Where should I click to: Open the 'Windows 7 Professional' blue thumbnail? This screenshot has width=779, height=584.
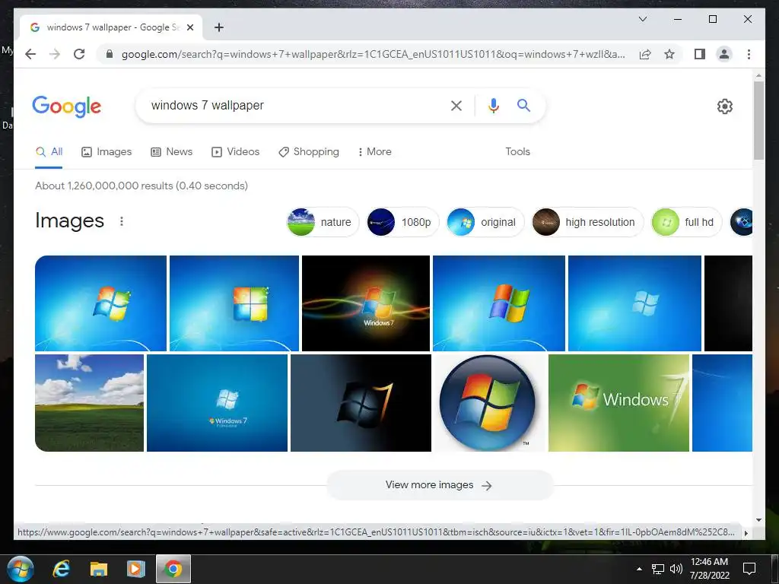[217, 403]
